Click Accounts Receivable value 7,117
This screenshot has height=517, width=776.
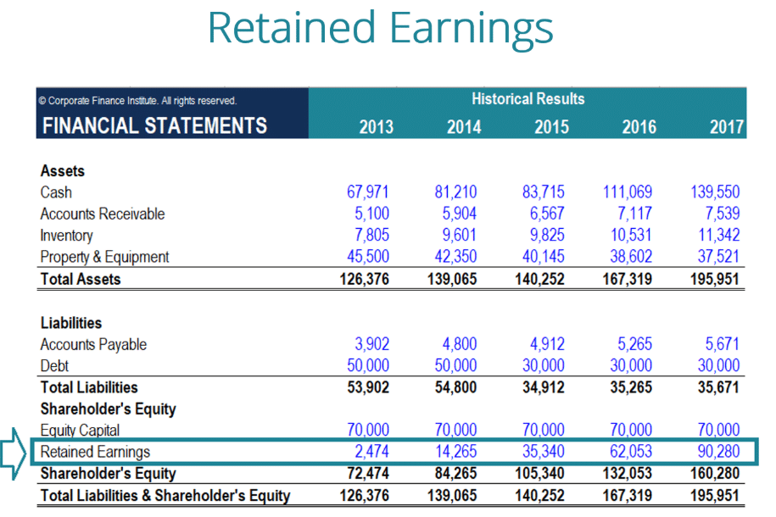(634, 214)
